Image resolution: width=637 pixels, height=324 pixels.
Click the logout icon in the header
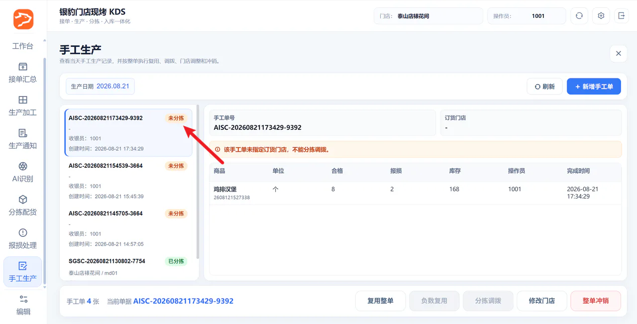coord(622,16)
